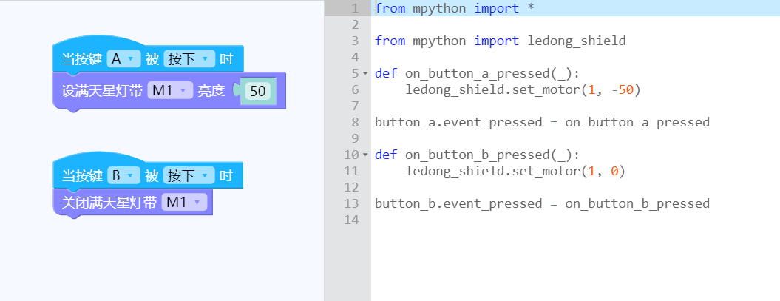Click the button_b.event_pressed assignment line

point(542,203)
